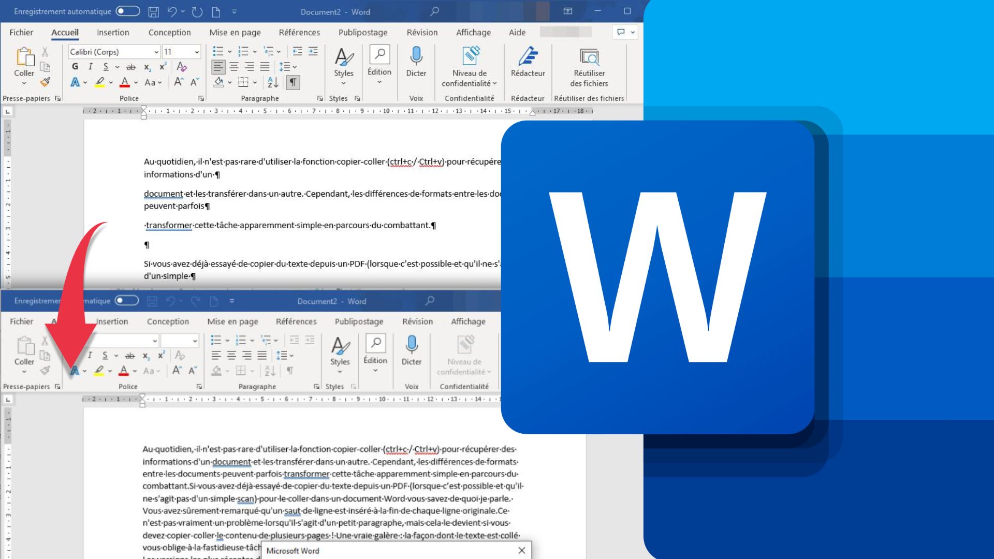Pick the format painter brush, top window
The height and width of the screenshot is (559, 994).
[x=45, y=82]
